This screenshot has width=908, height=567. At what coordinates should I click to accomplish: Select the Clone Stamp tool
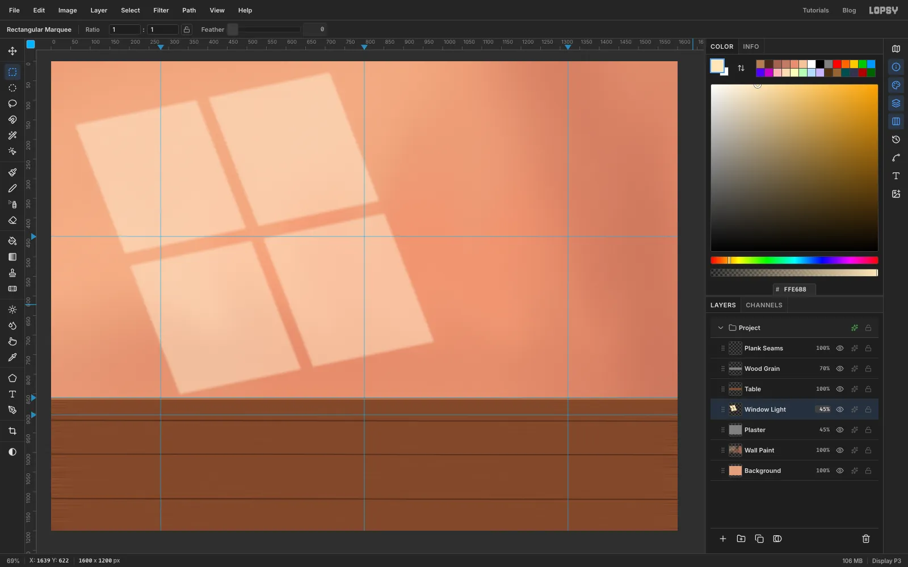click(12, 273)
